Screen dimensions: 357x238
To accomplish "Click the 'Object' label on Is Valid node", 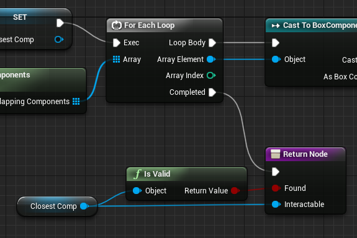I will pyautogui.click(x=156, y=190).
